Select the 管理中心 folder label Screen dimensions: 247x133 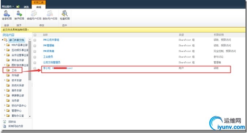(x=16, y=110)
